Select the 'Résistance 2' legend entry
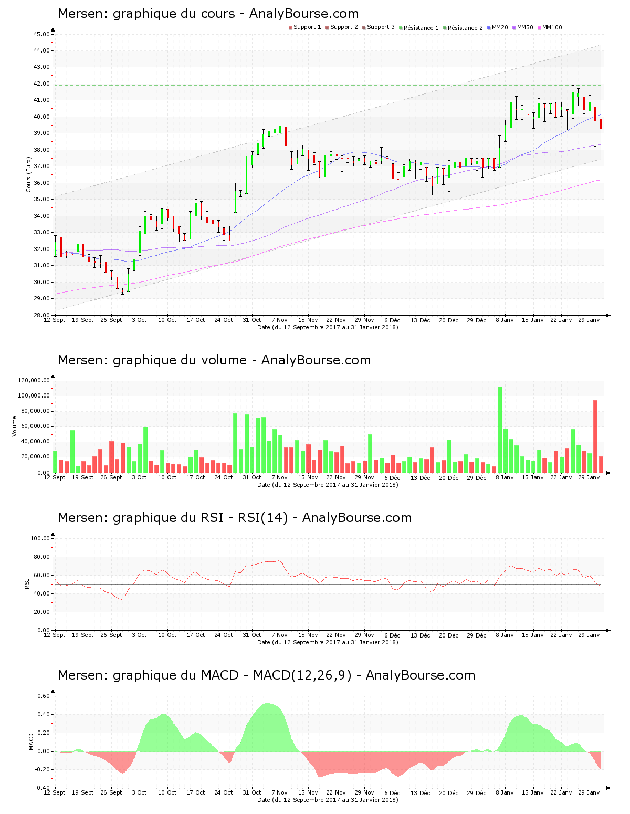 (463, 27)
